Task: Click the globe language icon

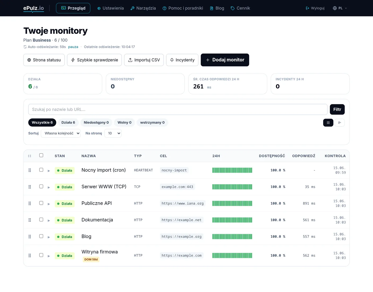Action: (335, 8)
